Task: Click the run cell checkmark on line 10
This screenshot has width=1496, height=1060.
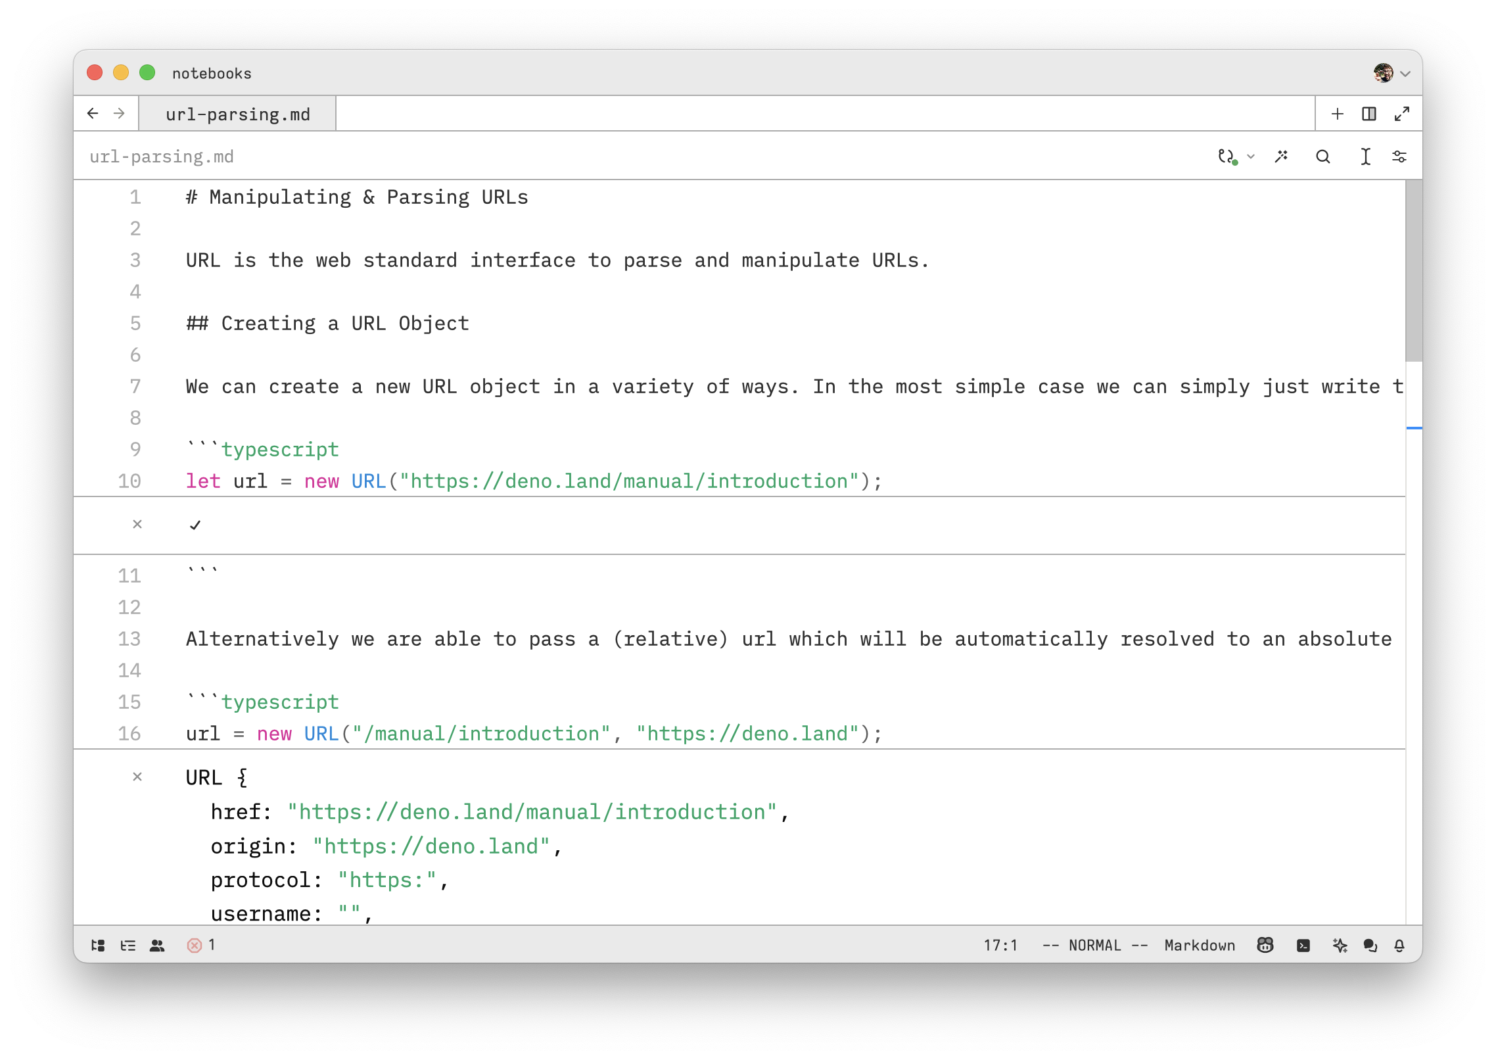Action: (x=191, y=524)
